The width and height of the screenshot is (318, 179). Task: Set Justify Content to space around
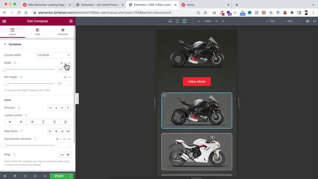[x=54, y=122]
